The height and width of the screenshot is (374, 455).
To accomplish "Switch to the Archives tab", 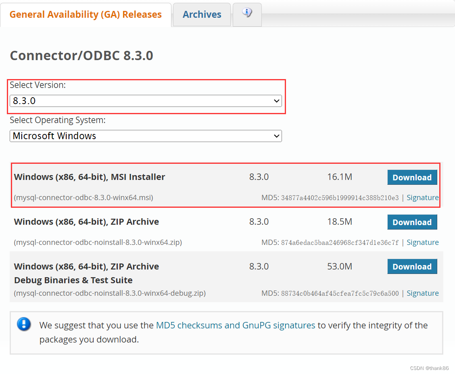I will pyautogui.click(x=202, y=14).
